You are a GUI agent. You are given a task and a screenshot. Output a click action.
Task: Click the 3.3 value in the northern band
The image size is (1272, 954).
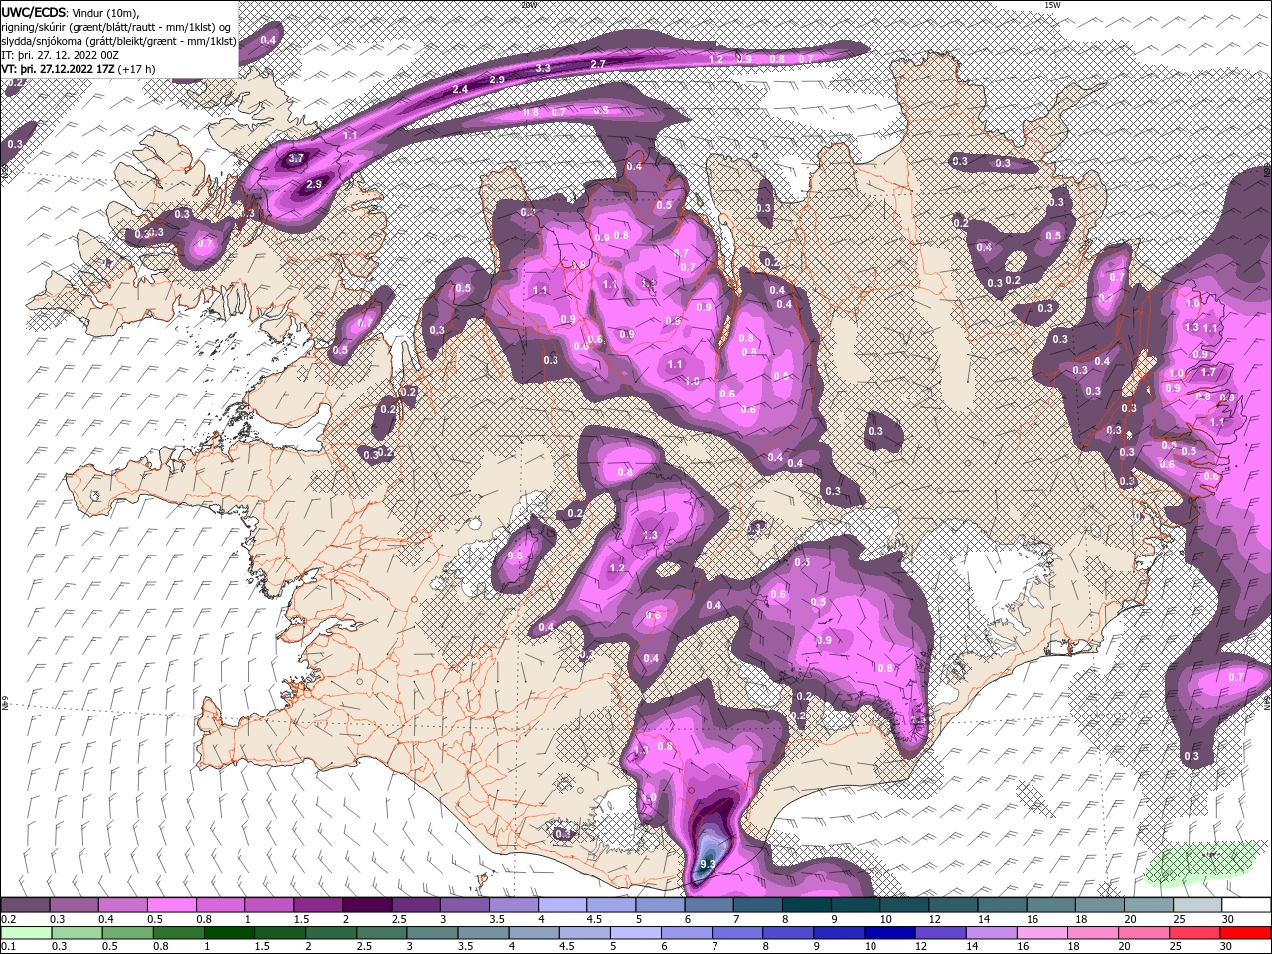click(x=543, y=68)
